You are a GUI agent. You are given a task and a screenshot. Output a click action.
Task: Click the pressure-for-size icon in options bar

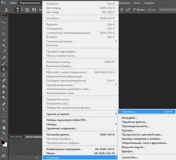(x=128, y=10)
